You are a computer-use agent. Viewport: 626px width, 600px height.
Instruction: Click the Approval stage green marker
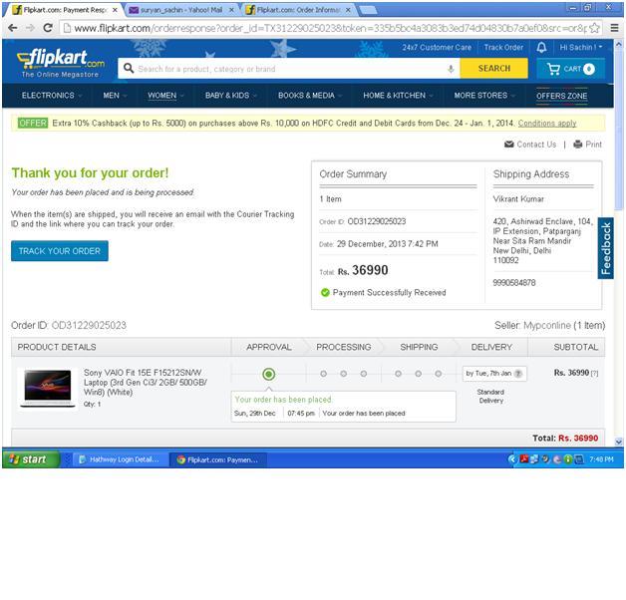coord(269,374)
